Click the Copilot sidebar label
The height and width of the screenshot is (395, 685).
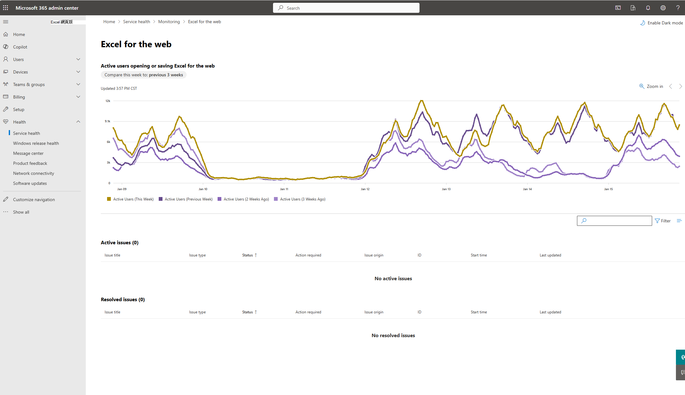20,47
